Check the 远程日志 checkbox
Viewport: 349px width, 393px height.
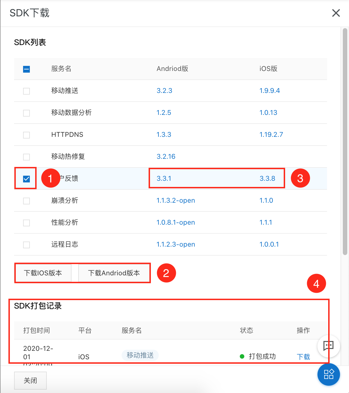[x=26, y=245]
